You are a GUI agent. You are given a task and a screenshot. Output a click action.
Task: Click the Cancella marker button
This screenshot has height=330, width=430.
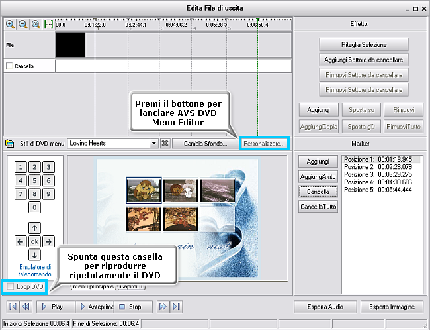coord(318,192)
